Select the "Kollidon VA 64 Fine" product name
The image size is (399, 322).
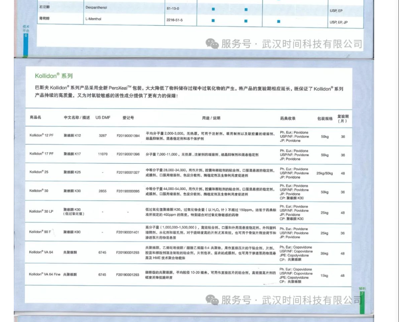45,274
